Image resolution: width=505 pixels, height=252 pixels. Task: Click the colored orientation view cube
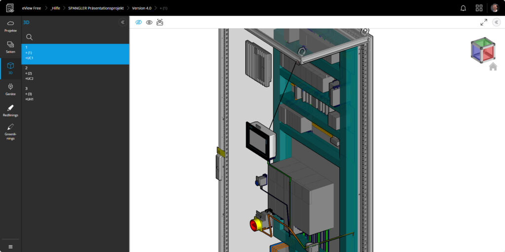482,50
